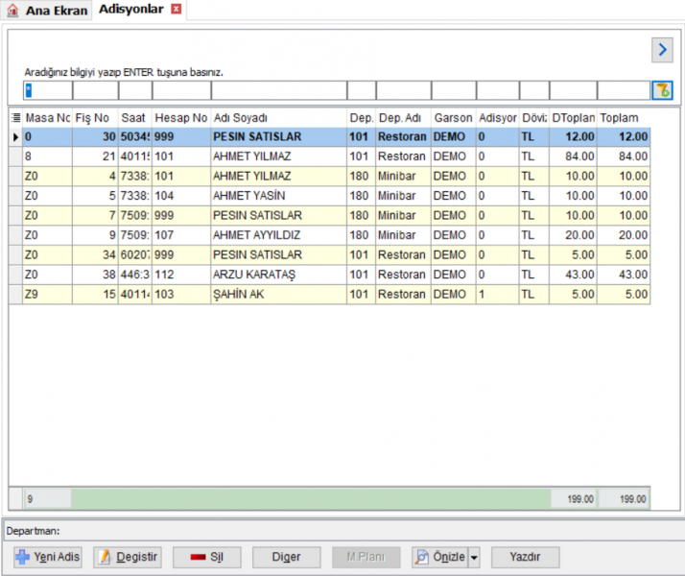Click Toplam value 84.00 cell
The image size is (685, 576).
[624, 156]
